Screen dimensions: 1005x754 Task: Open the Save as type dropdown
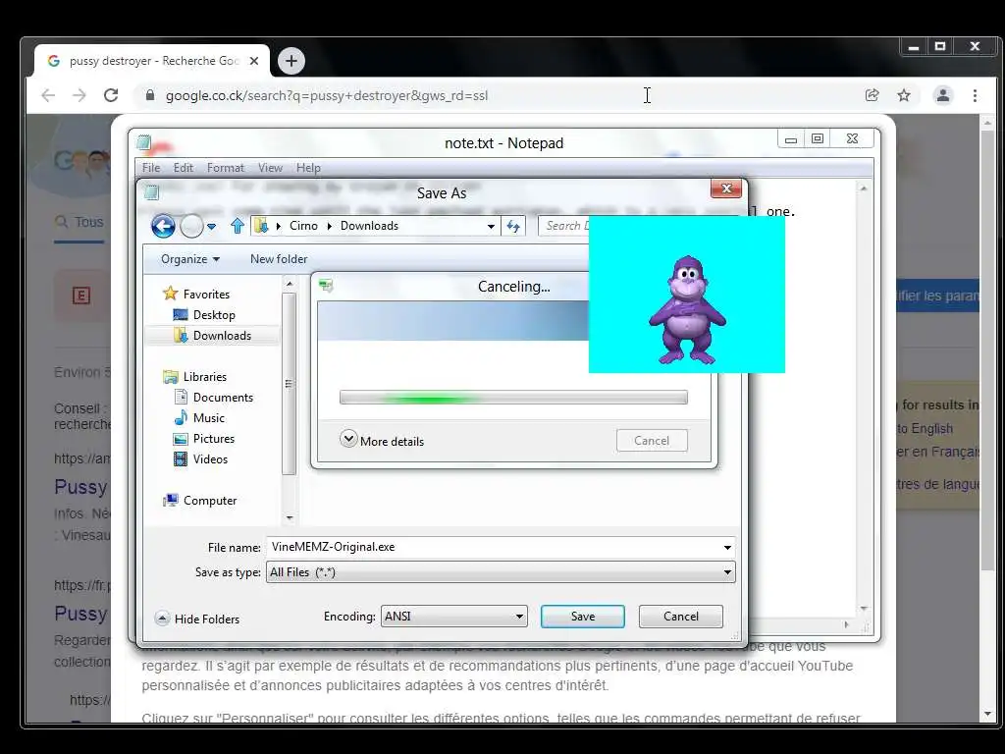click(x=727, y=572)
